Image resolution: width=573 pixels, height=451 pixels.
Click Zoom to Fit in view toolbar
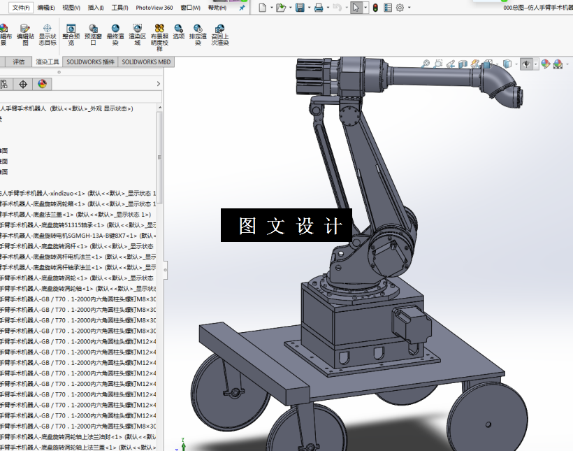pyautogui.click(x=426, y=64)
